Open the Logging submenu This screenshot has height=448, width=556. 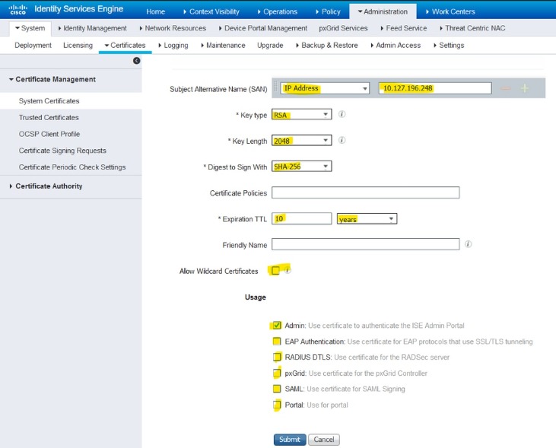click(x=173, y=45)
